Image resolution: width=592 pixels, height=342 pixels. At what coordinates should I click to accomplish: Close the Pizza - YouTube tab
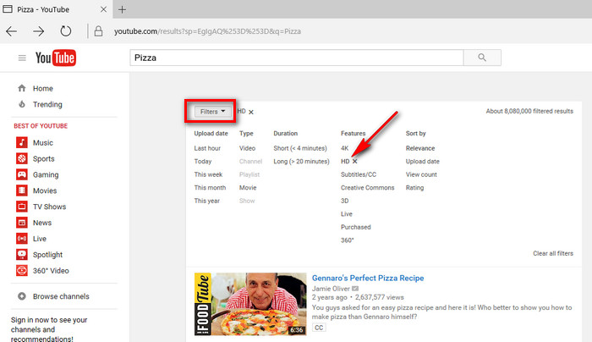coord(103,9)
